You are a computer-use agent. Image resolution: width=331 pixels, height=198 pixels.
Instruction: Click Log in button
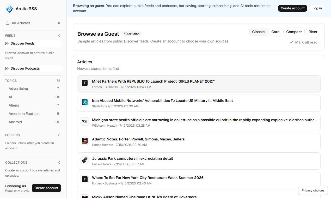(x=317, y=8)
